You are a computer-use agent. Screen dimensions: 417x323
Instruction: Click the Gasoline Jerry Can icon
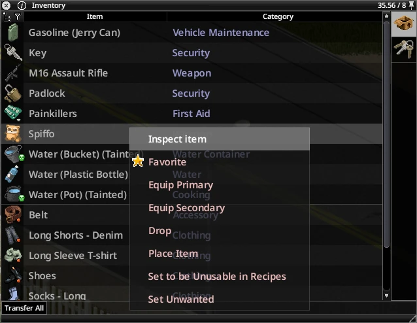click(12, 33)
